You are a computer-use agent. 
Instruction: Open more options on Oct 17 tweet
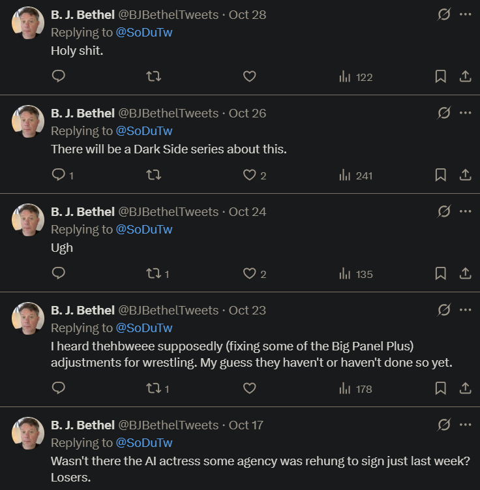pyautogui.click(x=465, y=425)
